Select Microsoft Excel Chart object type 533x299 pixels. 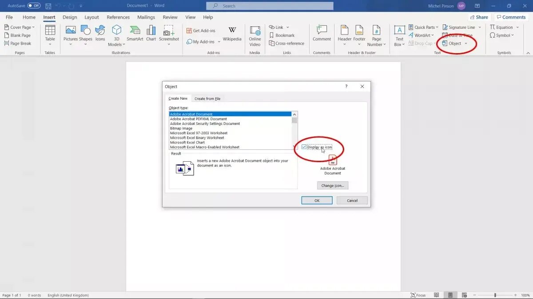[x=230, y=143]
